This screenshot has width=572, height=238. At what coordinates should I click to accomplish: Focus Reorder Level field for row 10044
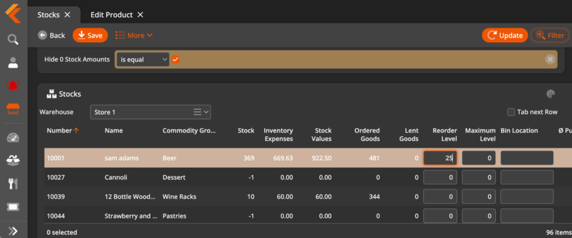440,216
